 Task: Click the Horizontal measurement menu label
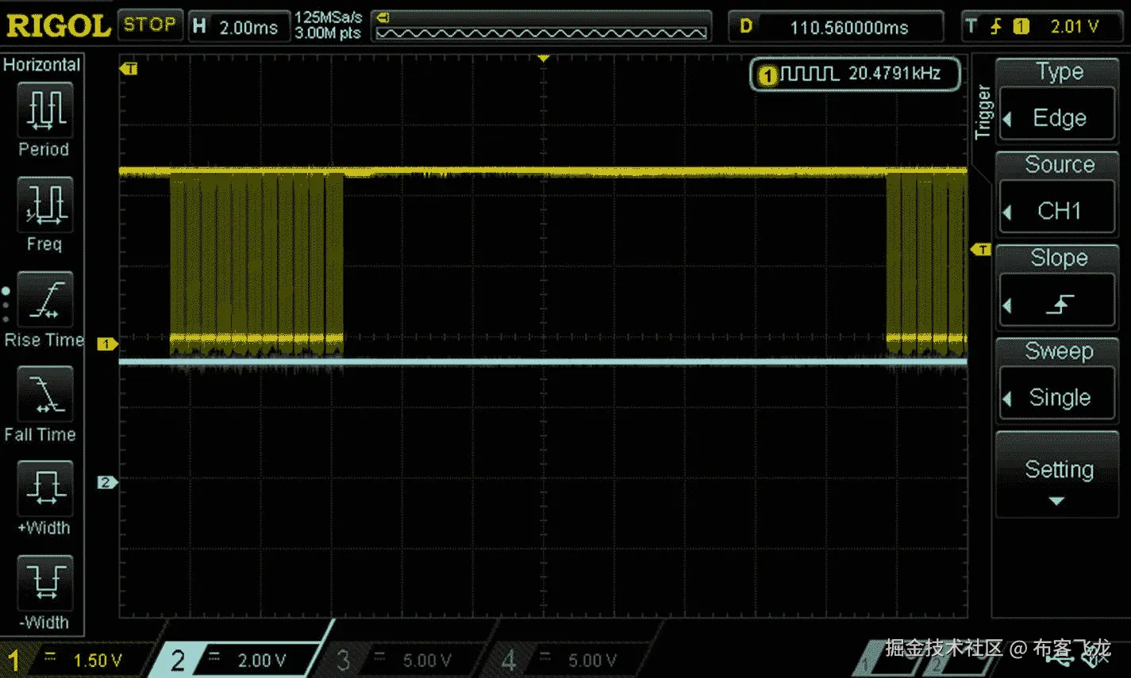(x=42, y=65)
